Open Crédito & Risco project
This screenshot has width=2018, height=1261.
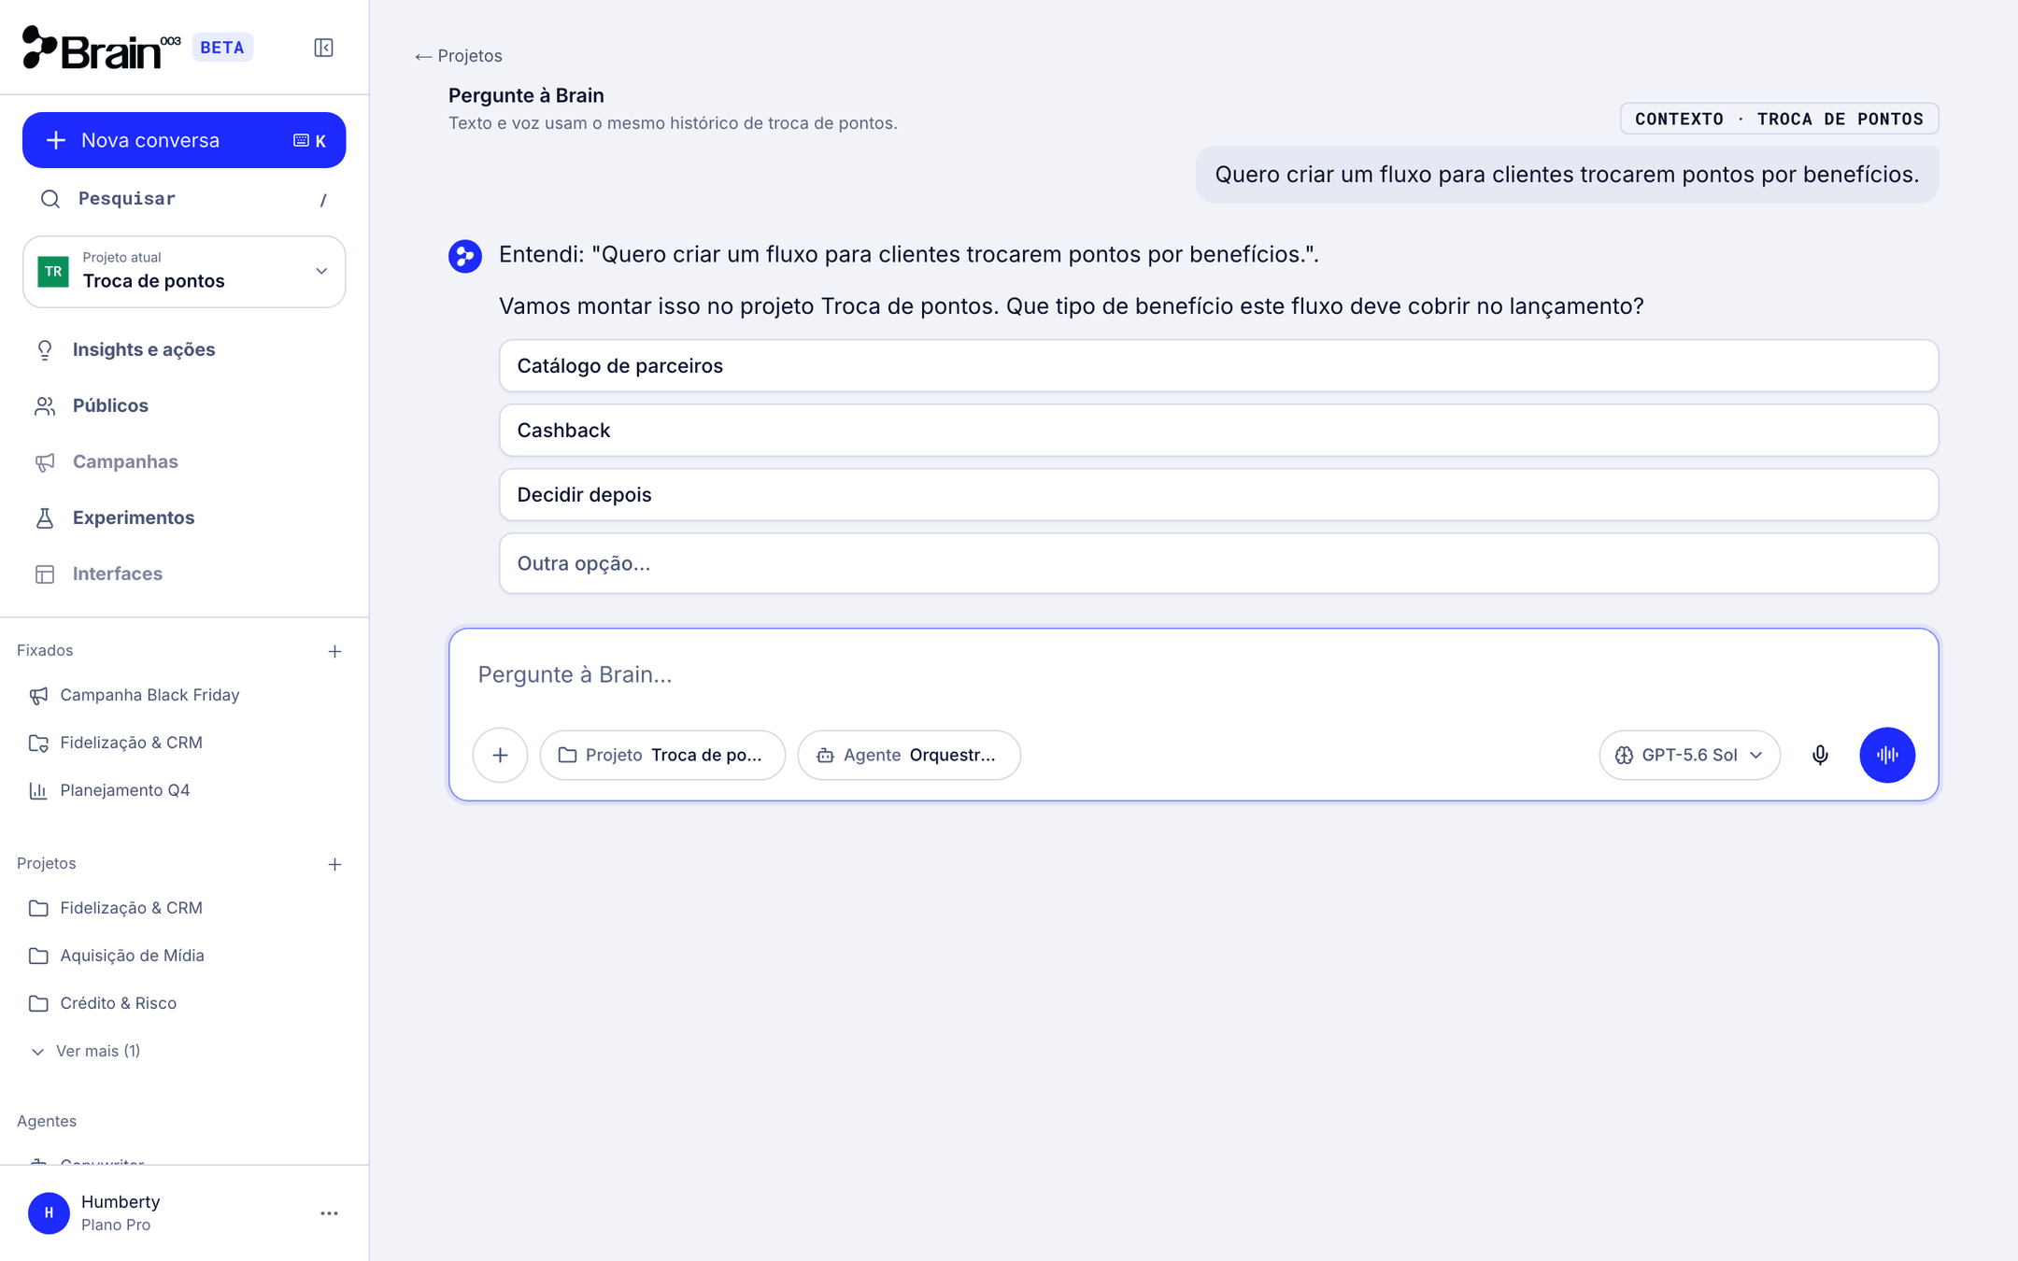click(184, 1003)
